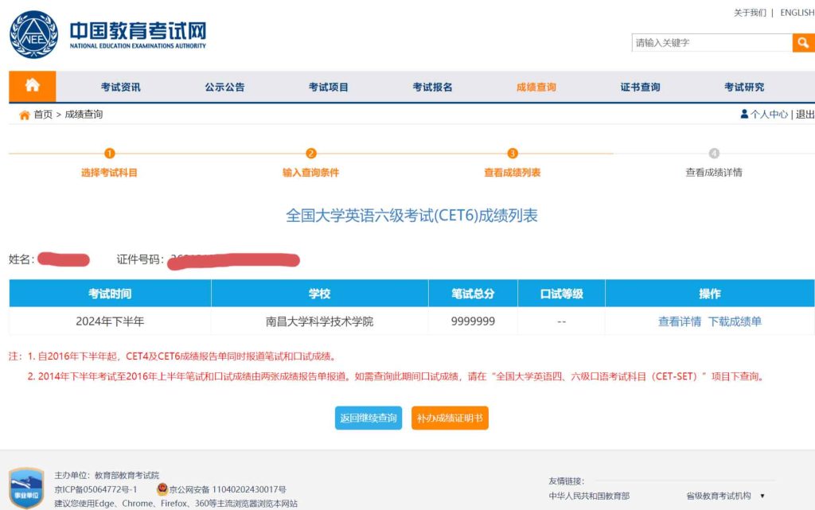Click 退出 to log out
Image resolution: width=815 pixels, height=510 pixels.
pyautogui.click(x=805, y=115)
